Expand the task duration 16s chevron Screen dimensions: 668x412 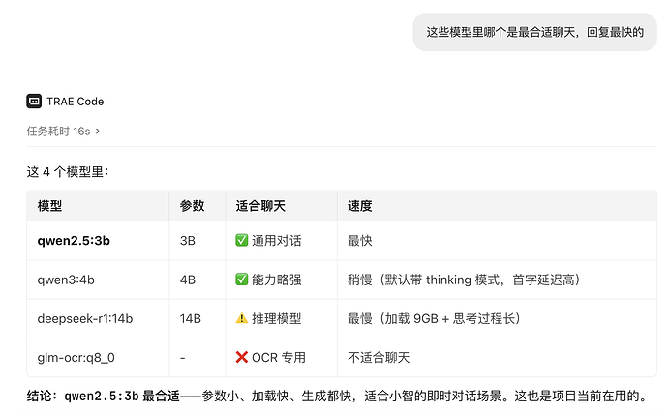click(x=98, y=132)
